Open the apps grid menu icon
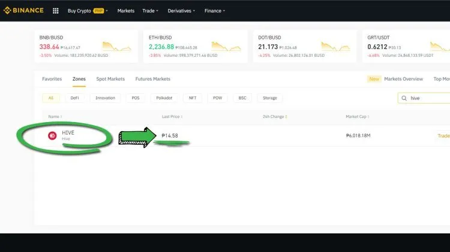The width and height of the screenshot is (450, 252). click(x=56, y=11)
